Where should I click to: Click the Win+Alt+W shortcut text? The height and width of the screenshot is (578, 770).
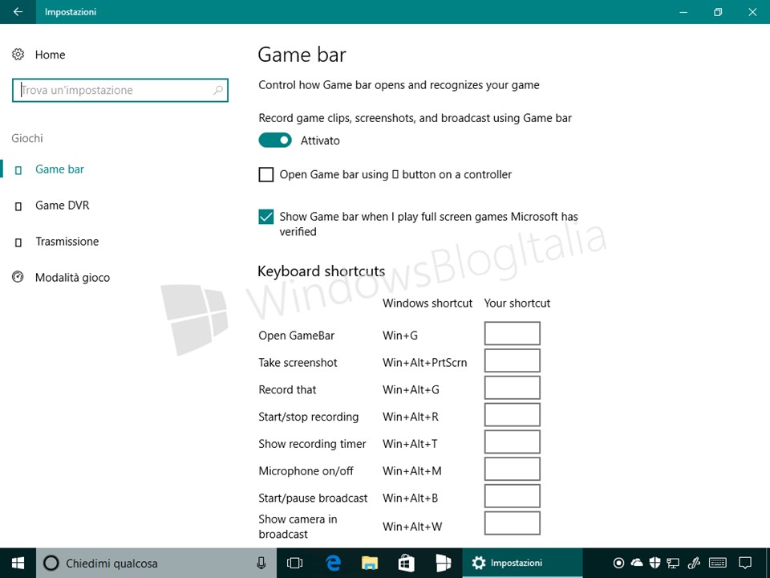point(412,527)
